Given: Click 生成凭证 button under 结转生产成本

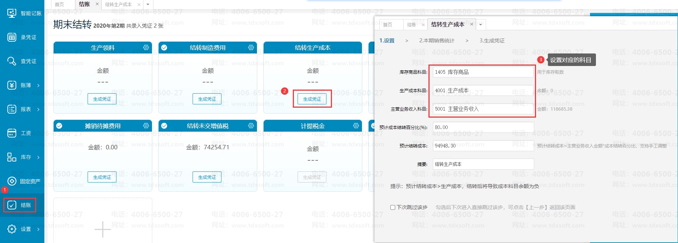Looking at the screenshot, I should [312, 99].
